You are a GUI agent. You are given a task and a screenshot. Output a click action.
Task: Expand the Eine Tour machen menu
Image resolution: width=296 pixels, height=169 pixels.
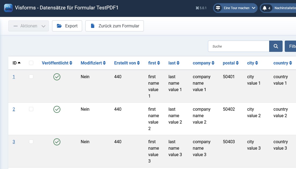click(236, 8)
